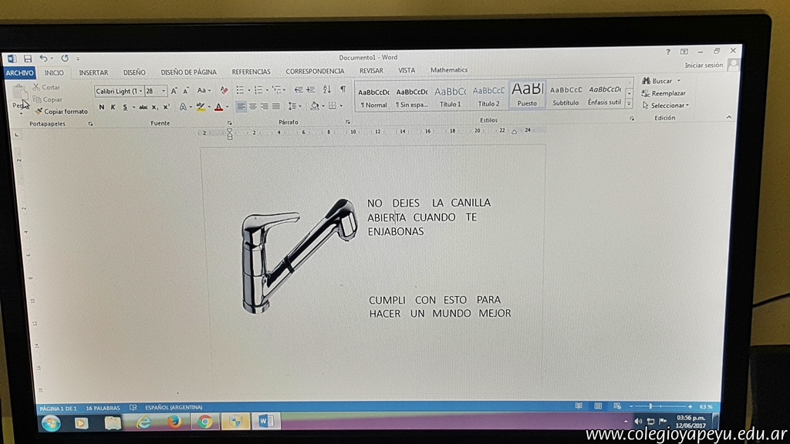Toggle bold formatting (N)
790x444 pixels.
point(101,107)
